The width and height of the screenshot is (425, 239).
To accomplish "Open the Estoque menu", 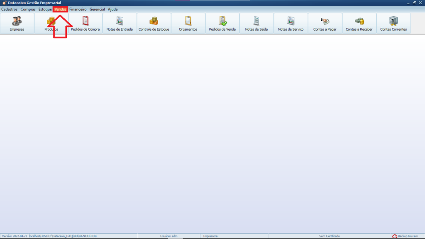I will (45, 9).
